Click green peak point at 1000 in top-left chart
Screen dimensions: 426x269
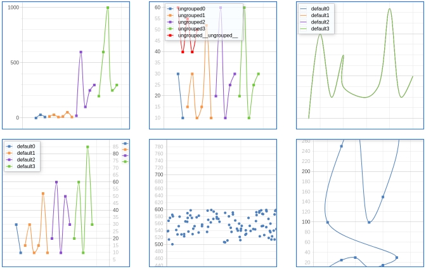pyautogui.click(x=108, y=8)
